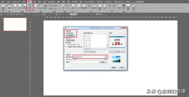Viewport: 189px width, 97px height.
Task: Tick the checkbox for picture row 24
Action: tap(85, 49)
